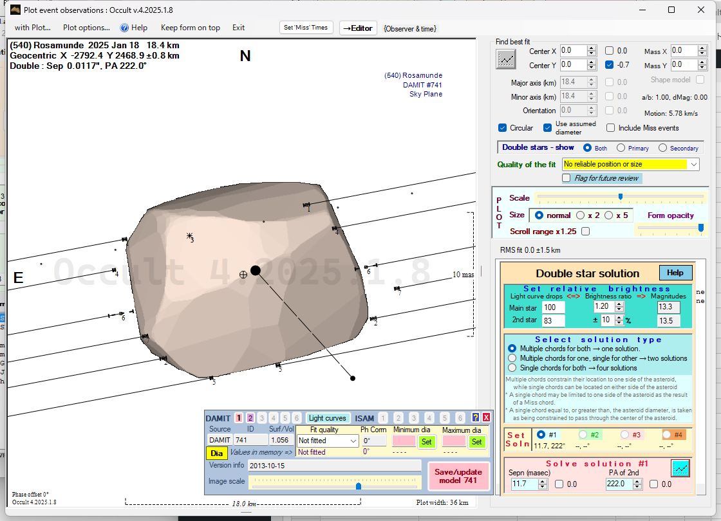The width and height of the screenshot is (721, 521).
Task: Select DAMIT model number 2
Action: pyautogui.click(x=250, y=418)
